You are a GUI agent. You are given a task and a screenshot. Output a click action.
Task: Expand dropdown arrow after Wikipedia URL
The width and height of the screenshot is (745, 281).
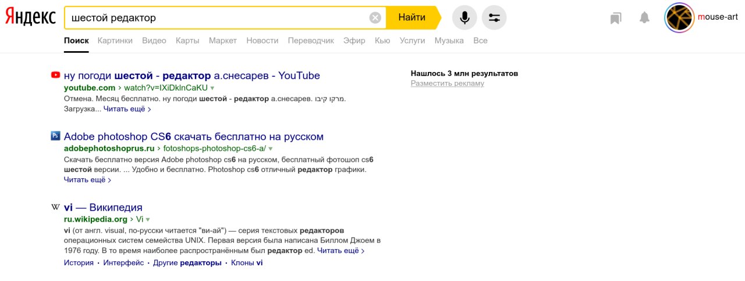pyautogui.click(x=148, y=219)
